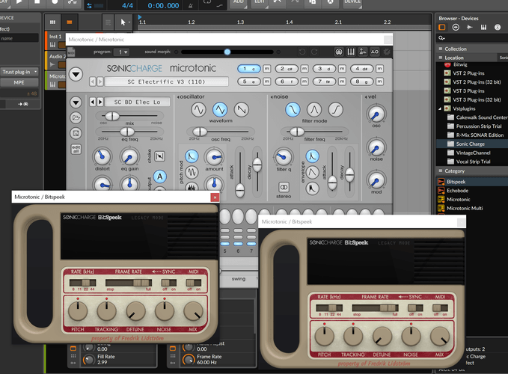Image resolution: width=508 pixels, height=374 pixels.
Task: Open the program number dropdown
Action: (x=123, y=52)
